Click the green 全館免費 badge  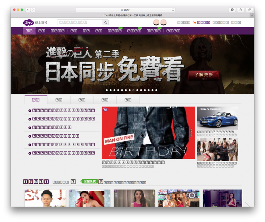click(x=89, y=181)
